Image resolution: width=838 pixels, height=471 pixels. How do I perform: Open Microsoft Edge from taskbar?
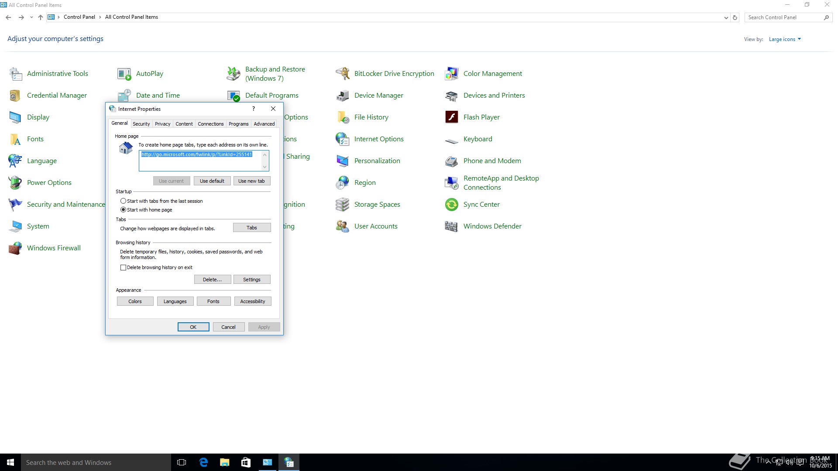coord(203,462)
